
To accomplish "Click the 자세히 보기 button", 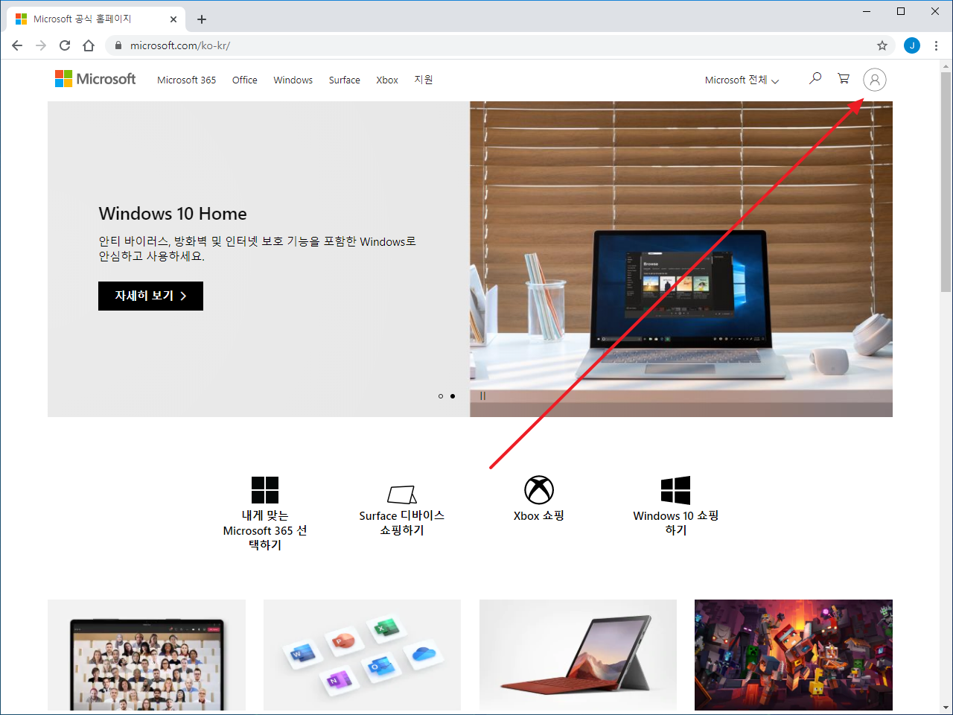I will [150, 296].
